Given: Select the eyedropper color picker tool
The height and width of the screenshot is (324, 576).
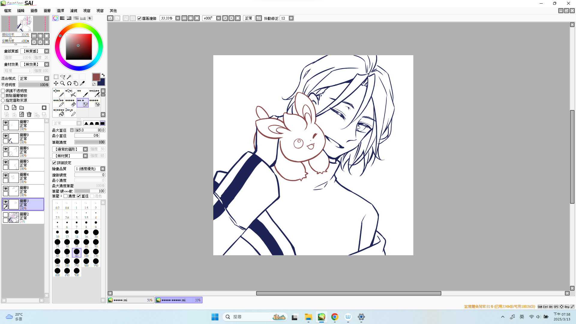Looking at the screenshot, I should pyautogui.click(x=82, y=83).
